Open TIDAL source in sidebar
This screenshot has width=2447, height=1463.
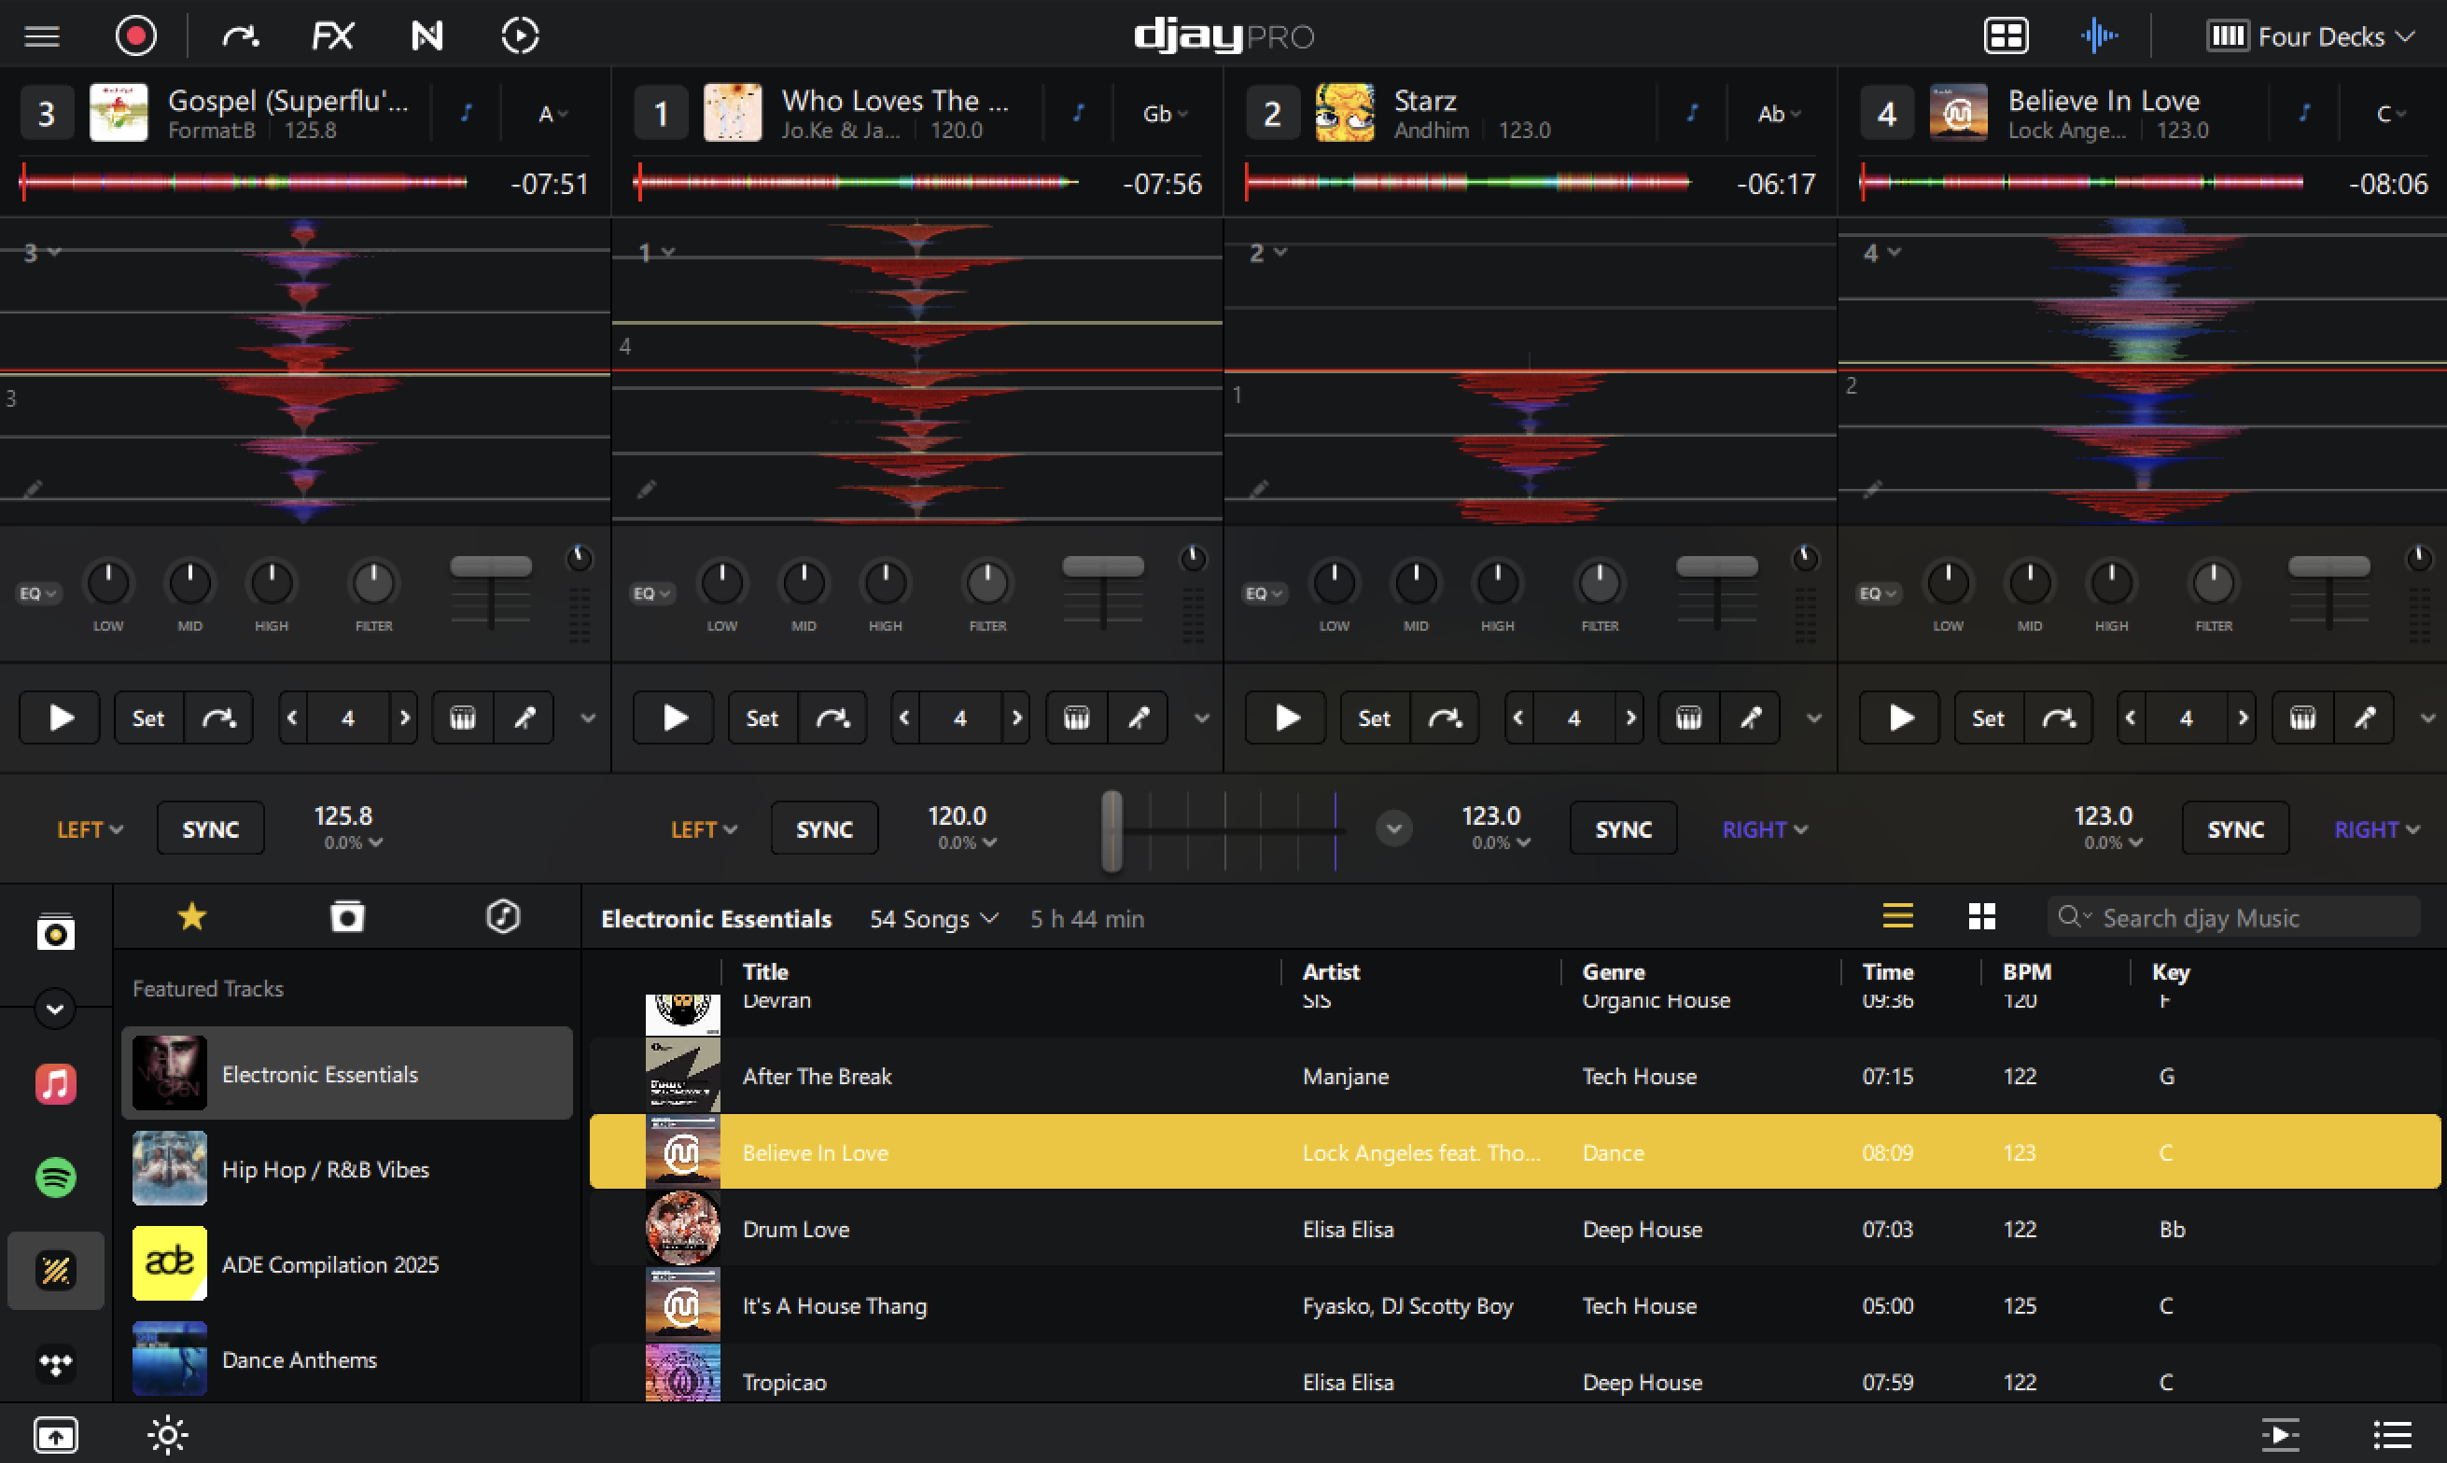(55, 1364)
